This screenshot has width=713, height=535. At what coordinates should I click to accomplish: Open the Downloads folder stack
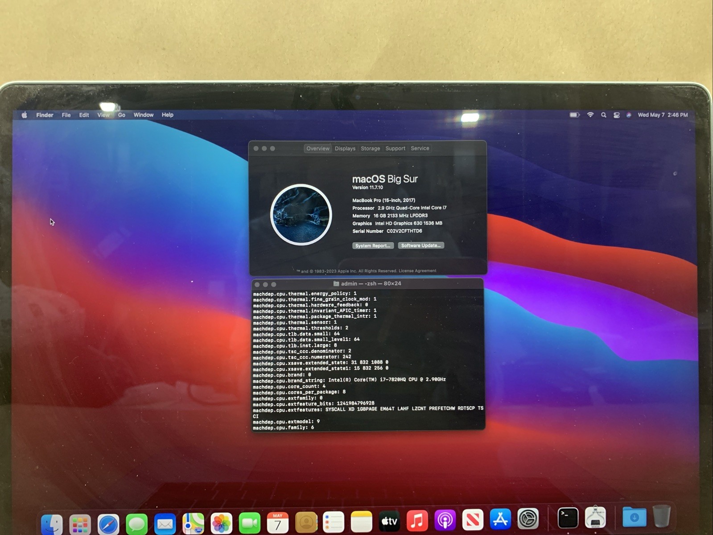click(x=634, y=517)
